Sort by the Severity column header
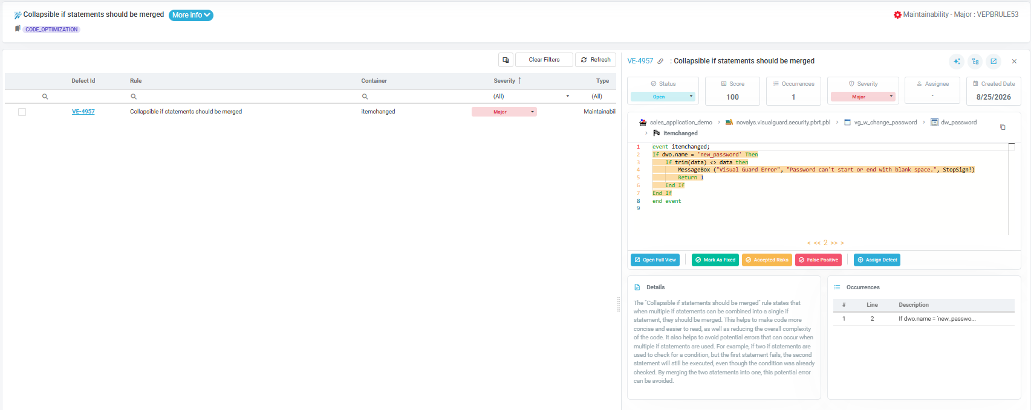 (504, 81)
